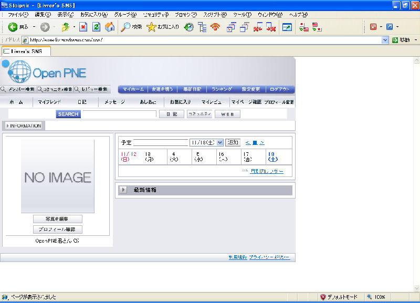
Task: Select the Livrer's SNS tab
Action: pos(26,51)
